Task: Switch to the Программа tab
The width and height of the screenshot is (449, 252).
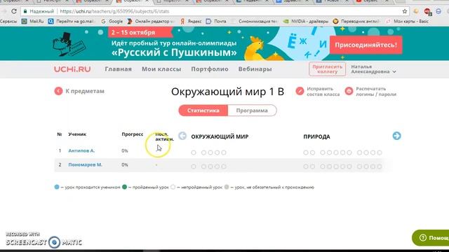Action: tap(252, 111)
